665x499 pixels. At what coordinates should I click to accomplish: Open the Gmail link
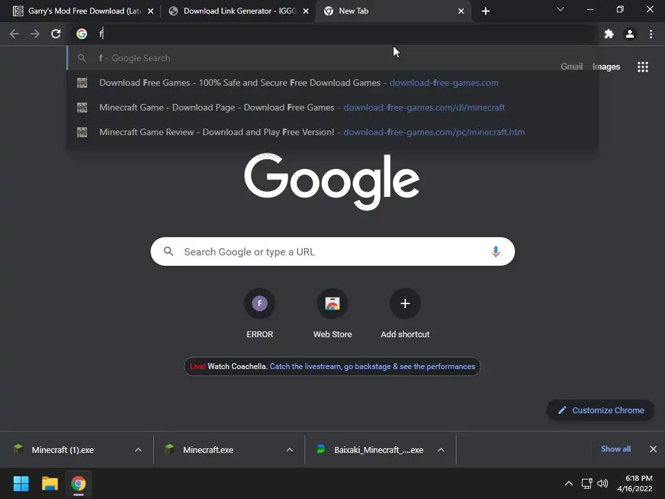tap(571, 67)
